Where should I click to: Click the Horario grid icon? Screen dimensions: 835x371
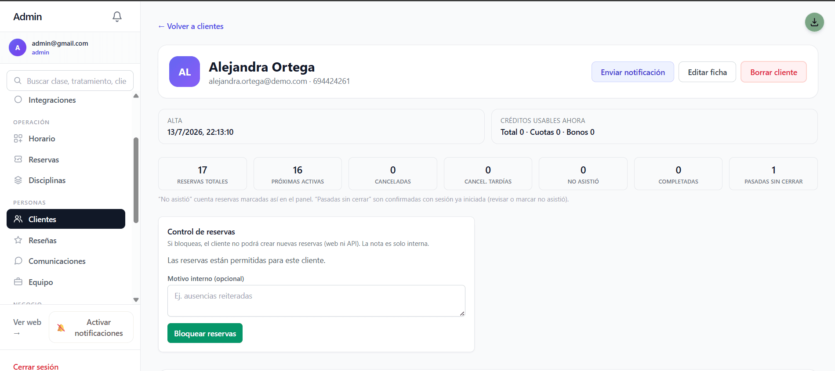18,139
